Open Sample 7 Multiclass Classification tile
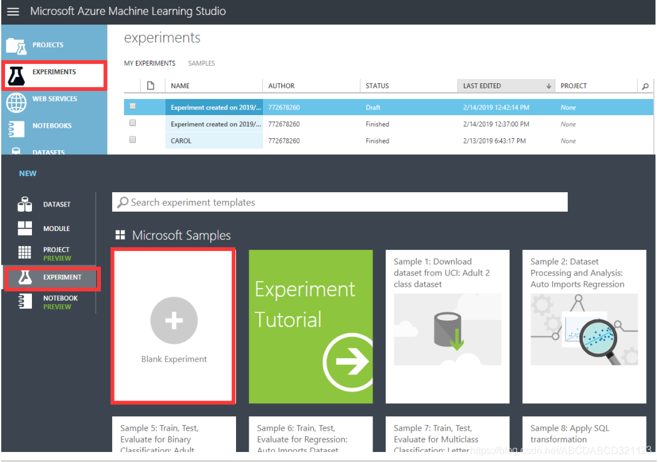The height and width of the screenshot is (462, 658). point(448,434)
